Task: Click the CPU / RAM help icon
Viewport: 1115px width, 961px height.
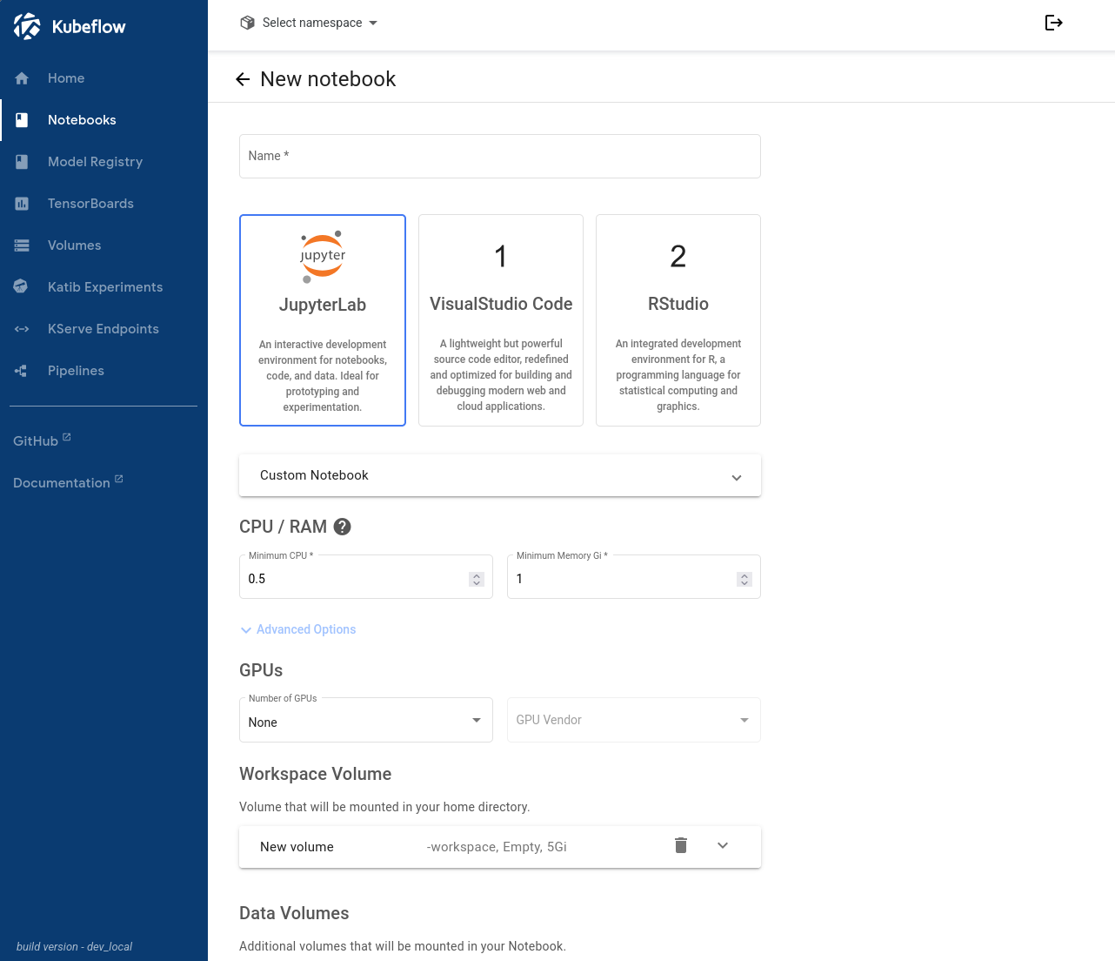Action: click(343, 527)
